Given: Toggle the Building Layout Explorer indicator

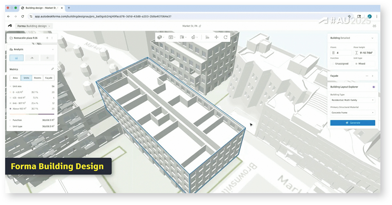Looking at the screenshot, I should 373,87.
